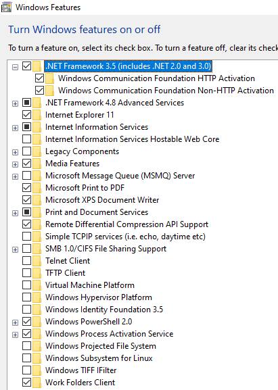This screenshot has height=390, width=278.
Task: Collapse the .NET Framework 3.5 tree node
Action: click(15, 67)
